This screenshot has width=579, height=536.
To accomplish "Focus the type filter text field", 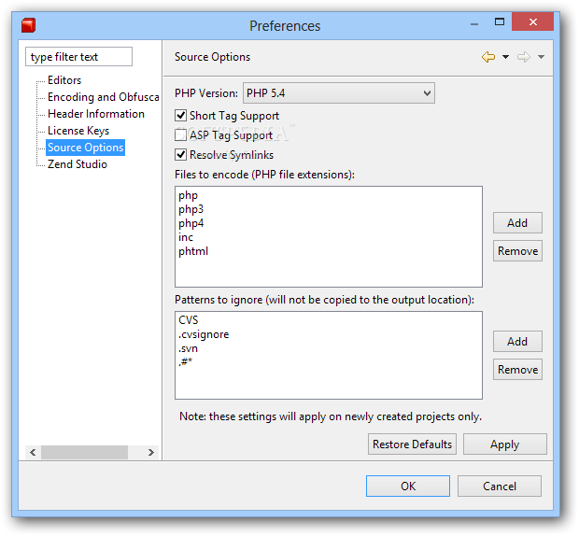I will (x=78, y=56).
